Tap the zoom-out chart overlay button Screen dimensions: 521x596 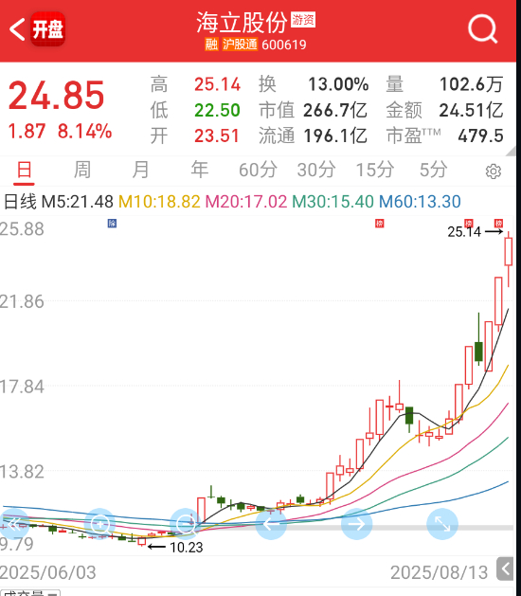[x=186, y=524]
